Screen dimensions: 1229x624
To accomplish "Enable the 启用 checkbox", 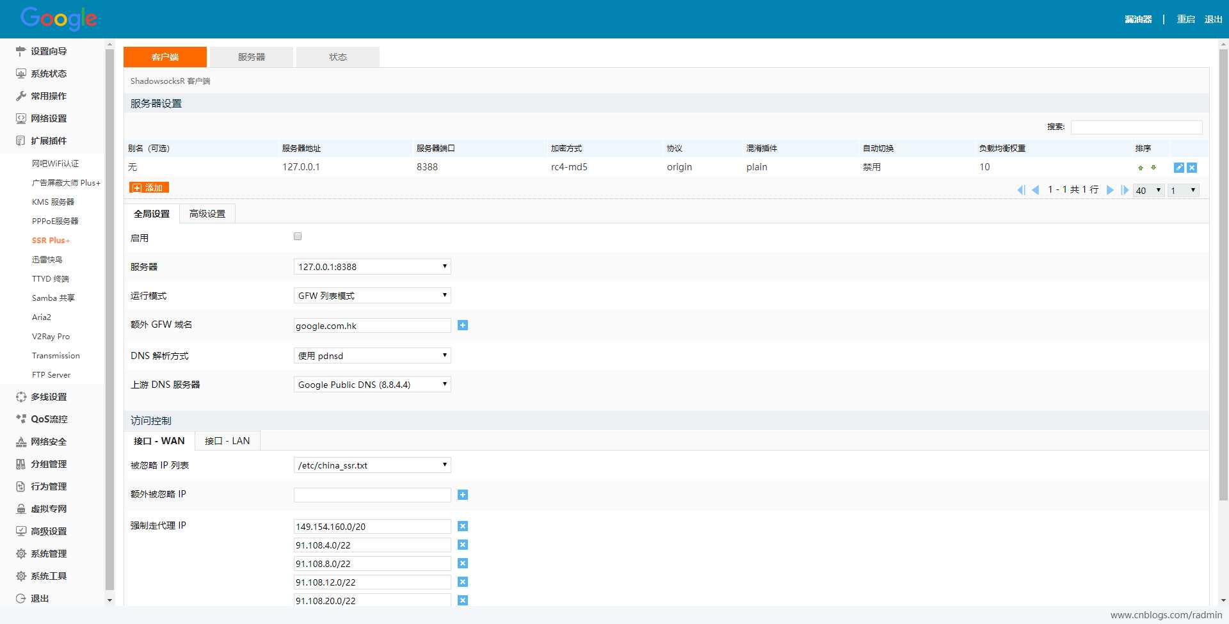I will pos(298,236).
